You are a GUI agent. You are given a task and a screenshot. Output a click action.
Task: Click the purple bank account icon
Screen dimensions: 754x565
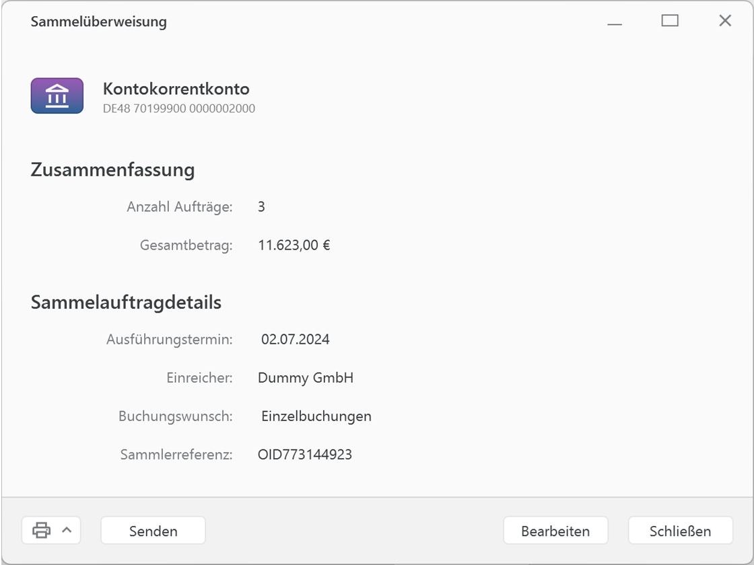(x=57, y=96)
